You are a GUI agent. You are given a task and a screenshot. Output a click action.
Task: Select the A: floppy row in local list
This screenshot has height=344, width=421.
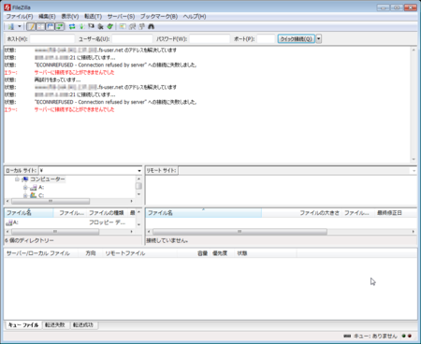point(70,222)
